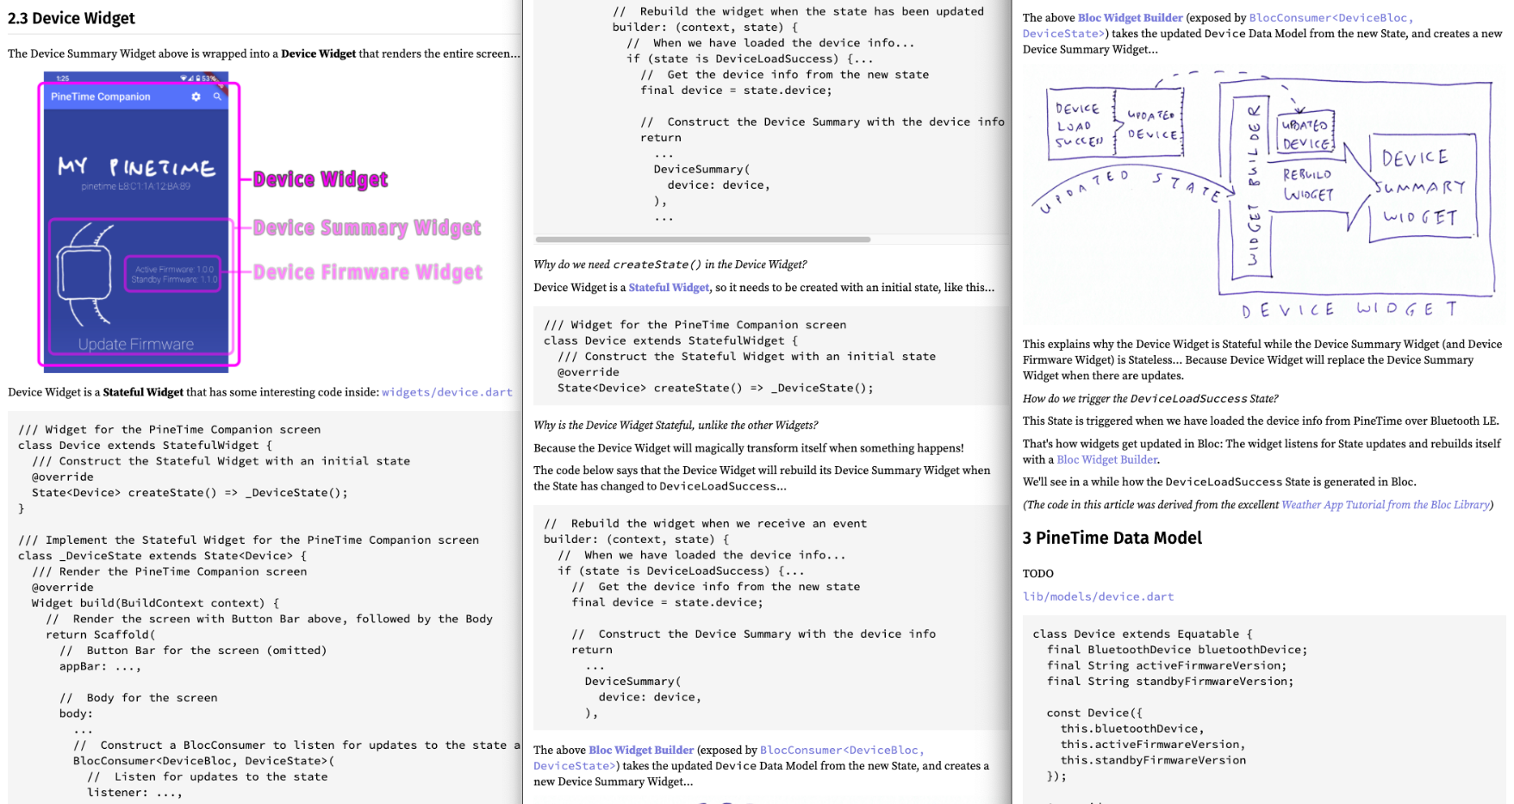Image resolution: width=1514 pixels, height=804 pixels.
Task: Click the '2.3 Device Widget' heading
Action: [x=72, y=18]
